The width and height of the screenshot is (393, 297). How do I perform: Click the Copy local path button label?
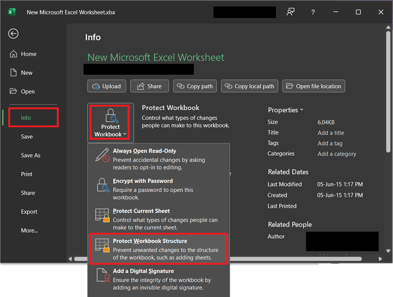tap(254, 86)
